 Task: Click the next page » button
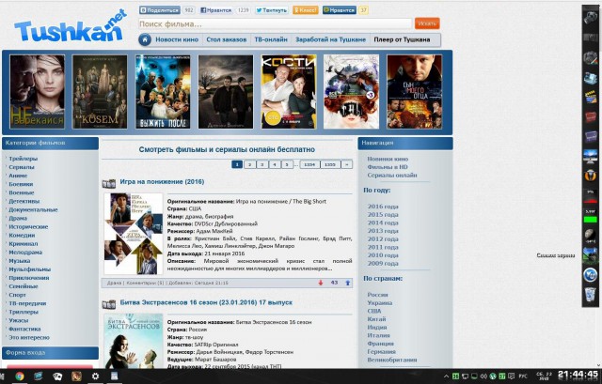347,164
